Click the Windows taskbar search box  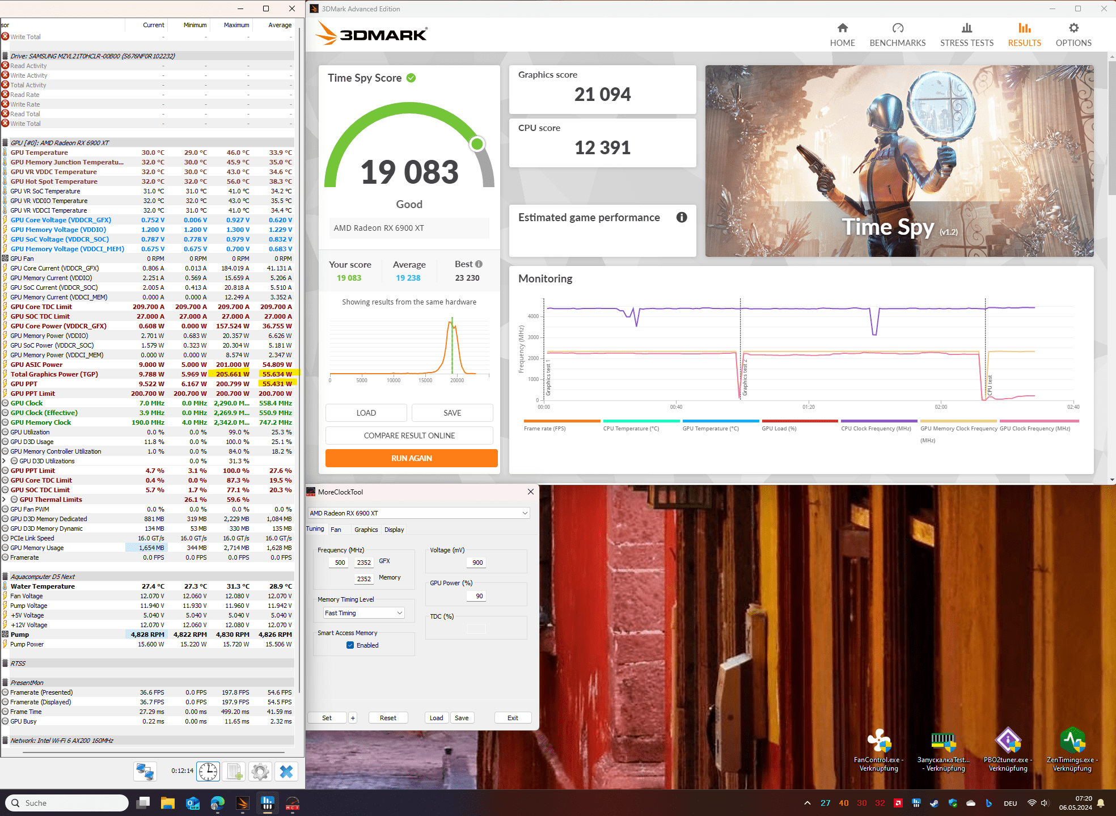pyautogui.click(x=68, y=803)
